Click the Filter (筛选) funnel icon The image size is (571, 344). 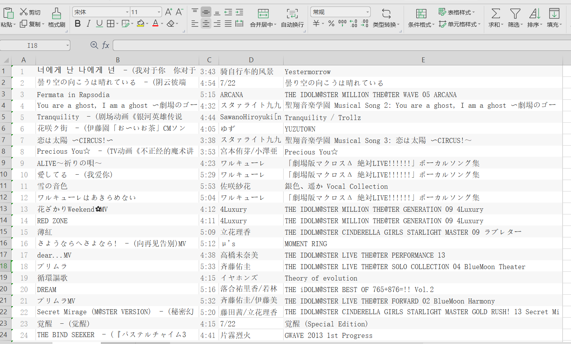(x=515, y=14)
